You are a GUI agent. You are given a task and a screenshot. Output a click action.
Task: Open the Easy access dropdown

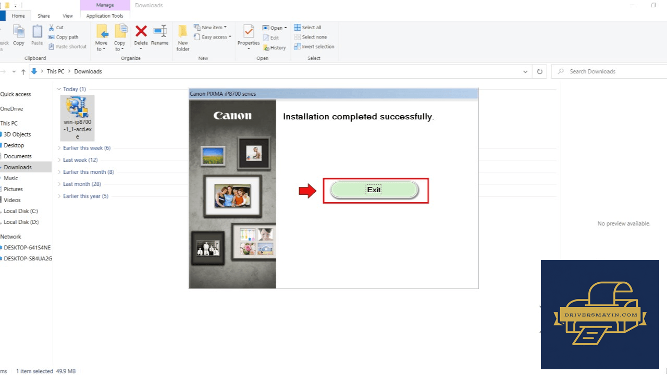pyautogui.click(x=213, y=37)
